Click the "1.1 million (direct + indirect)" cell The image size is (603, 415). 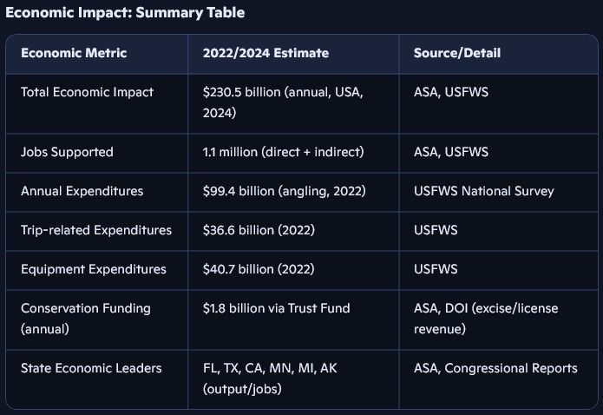[283, 152]
